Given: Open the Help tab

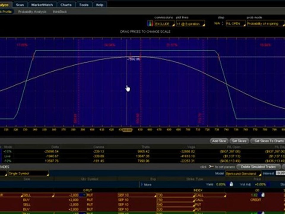Looking at the screenshot, I should [x=100, y=5].
